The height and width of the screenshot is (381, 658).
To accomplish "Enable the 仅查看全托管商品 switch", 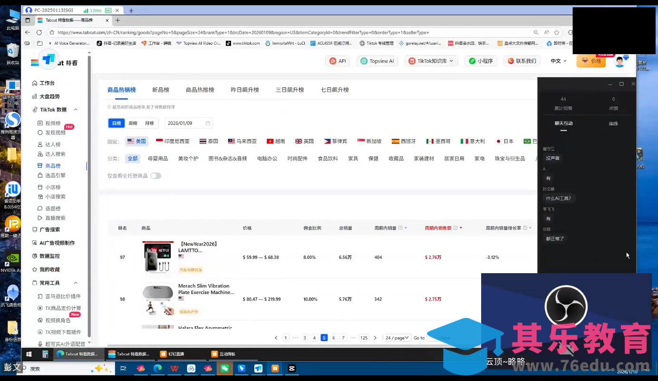I will pos(155,175).
